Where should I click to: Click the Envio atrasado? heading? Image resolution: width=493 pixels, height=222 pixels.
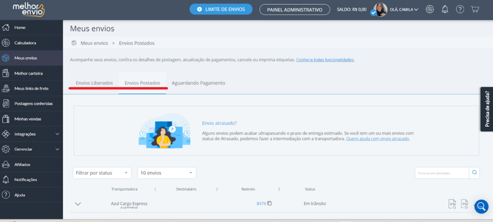click(220, 123)
